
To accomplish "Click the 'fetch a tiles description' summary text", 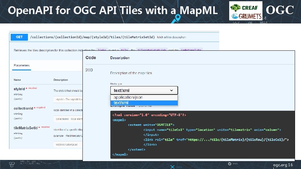I will coord(172,37).
